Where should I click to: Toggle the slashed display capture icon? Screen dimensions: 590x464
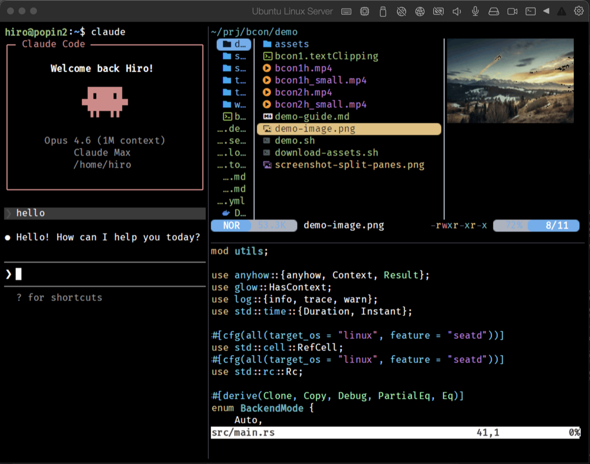pos(439,11)
